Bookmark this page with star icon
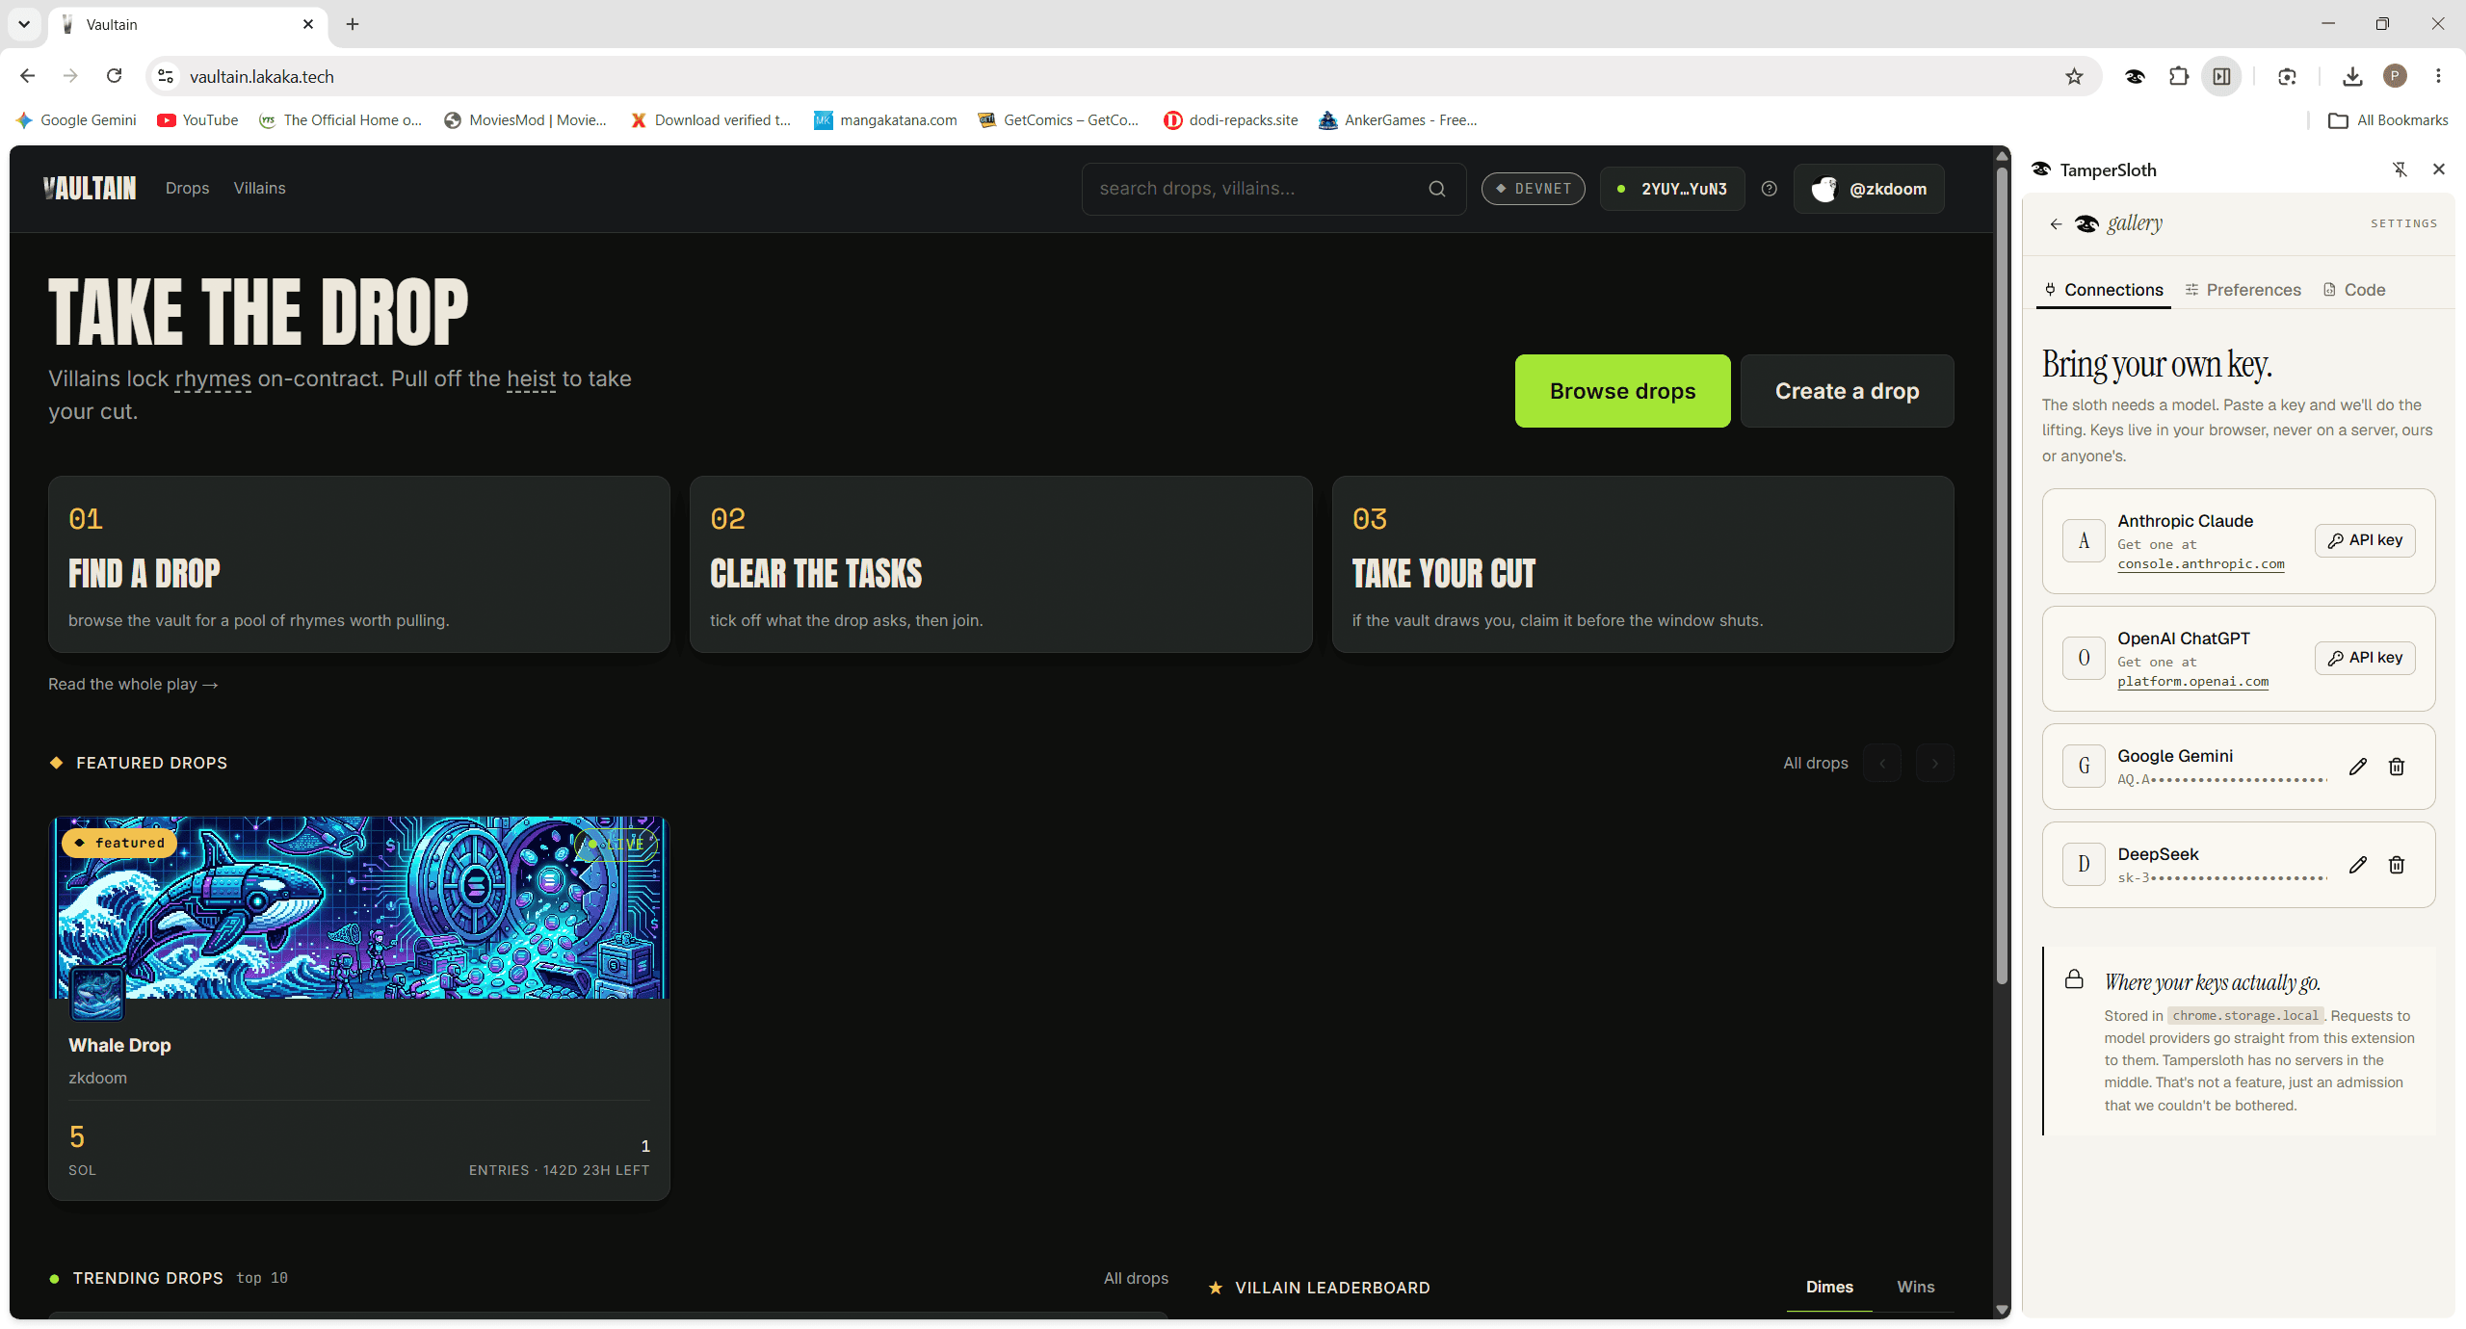2466x1329 pixels. click(x=2074, y=76)
